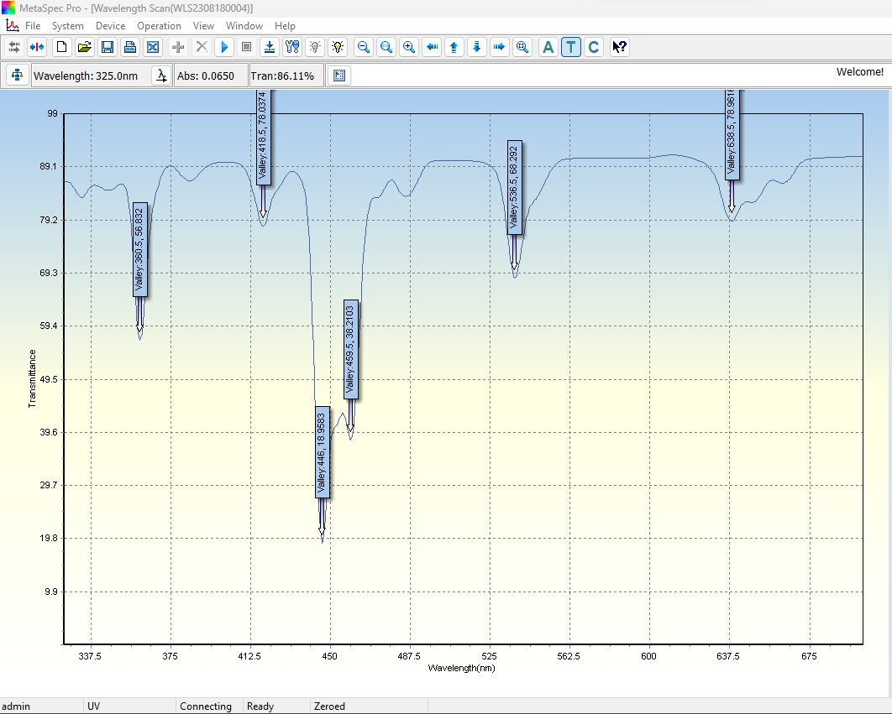The width and height of the screenshot is (892, 714).
Task: Open the Operation menu
Action: [x=159, y=26]
